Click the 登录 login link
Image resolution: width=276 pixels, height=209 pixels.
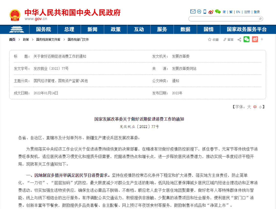tap(257, 12)
